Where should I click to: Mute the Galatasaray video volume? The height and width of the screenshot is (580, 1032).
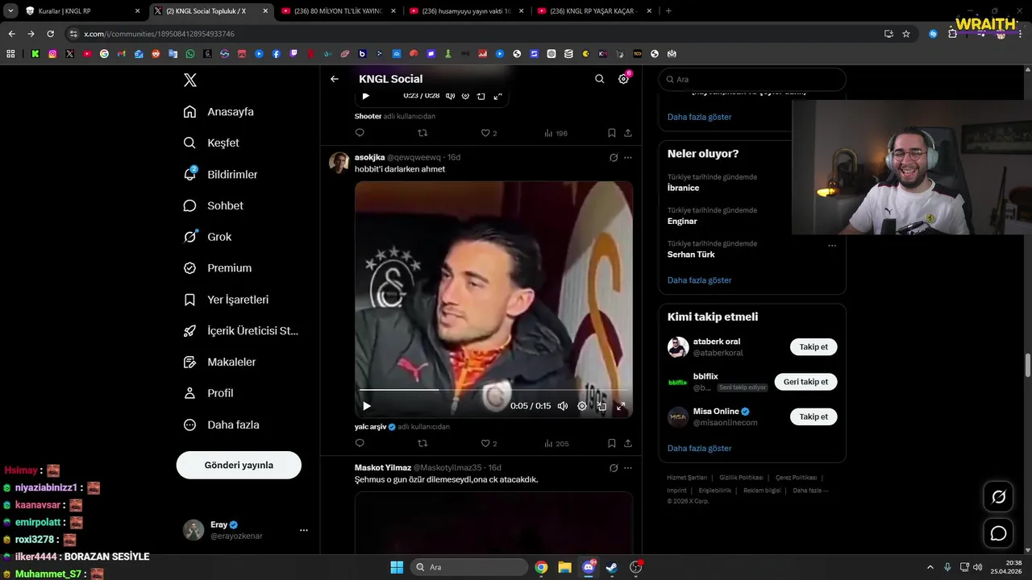[x=563, y=406]
